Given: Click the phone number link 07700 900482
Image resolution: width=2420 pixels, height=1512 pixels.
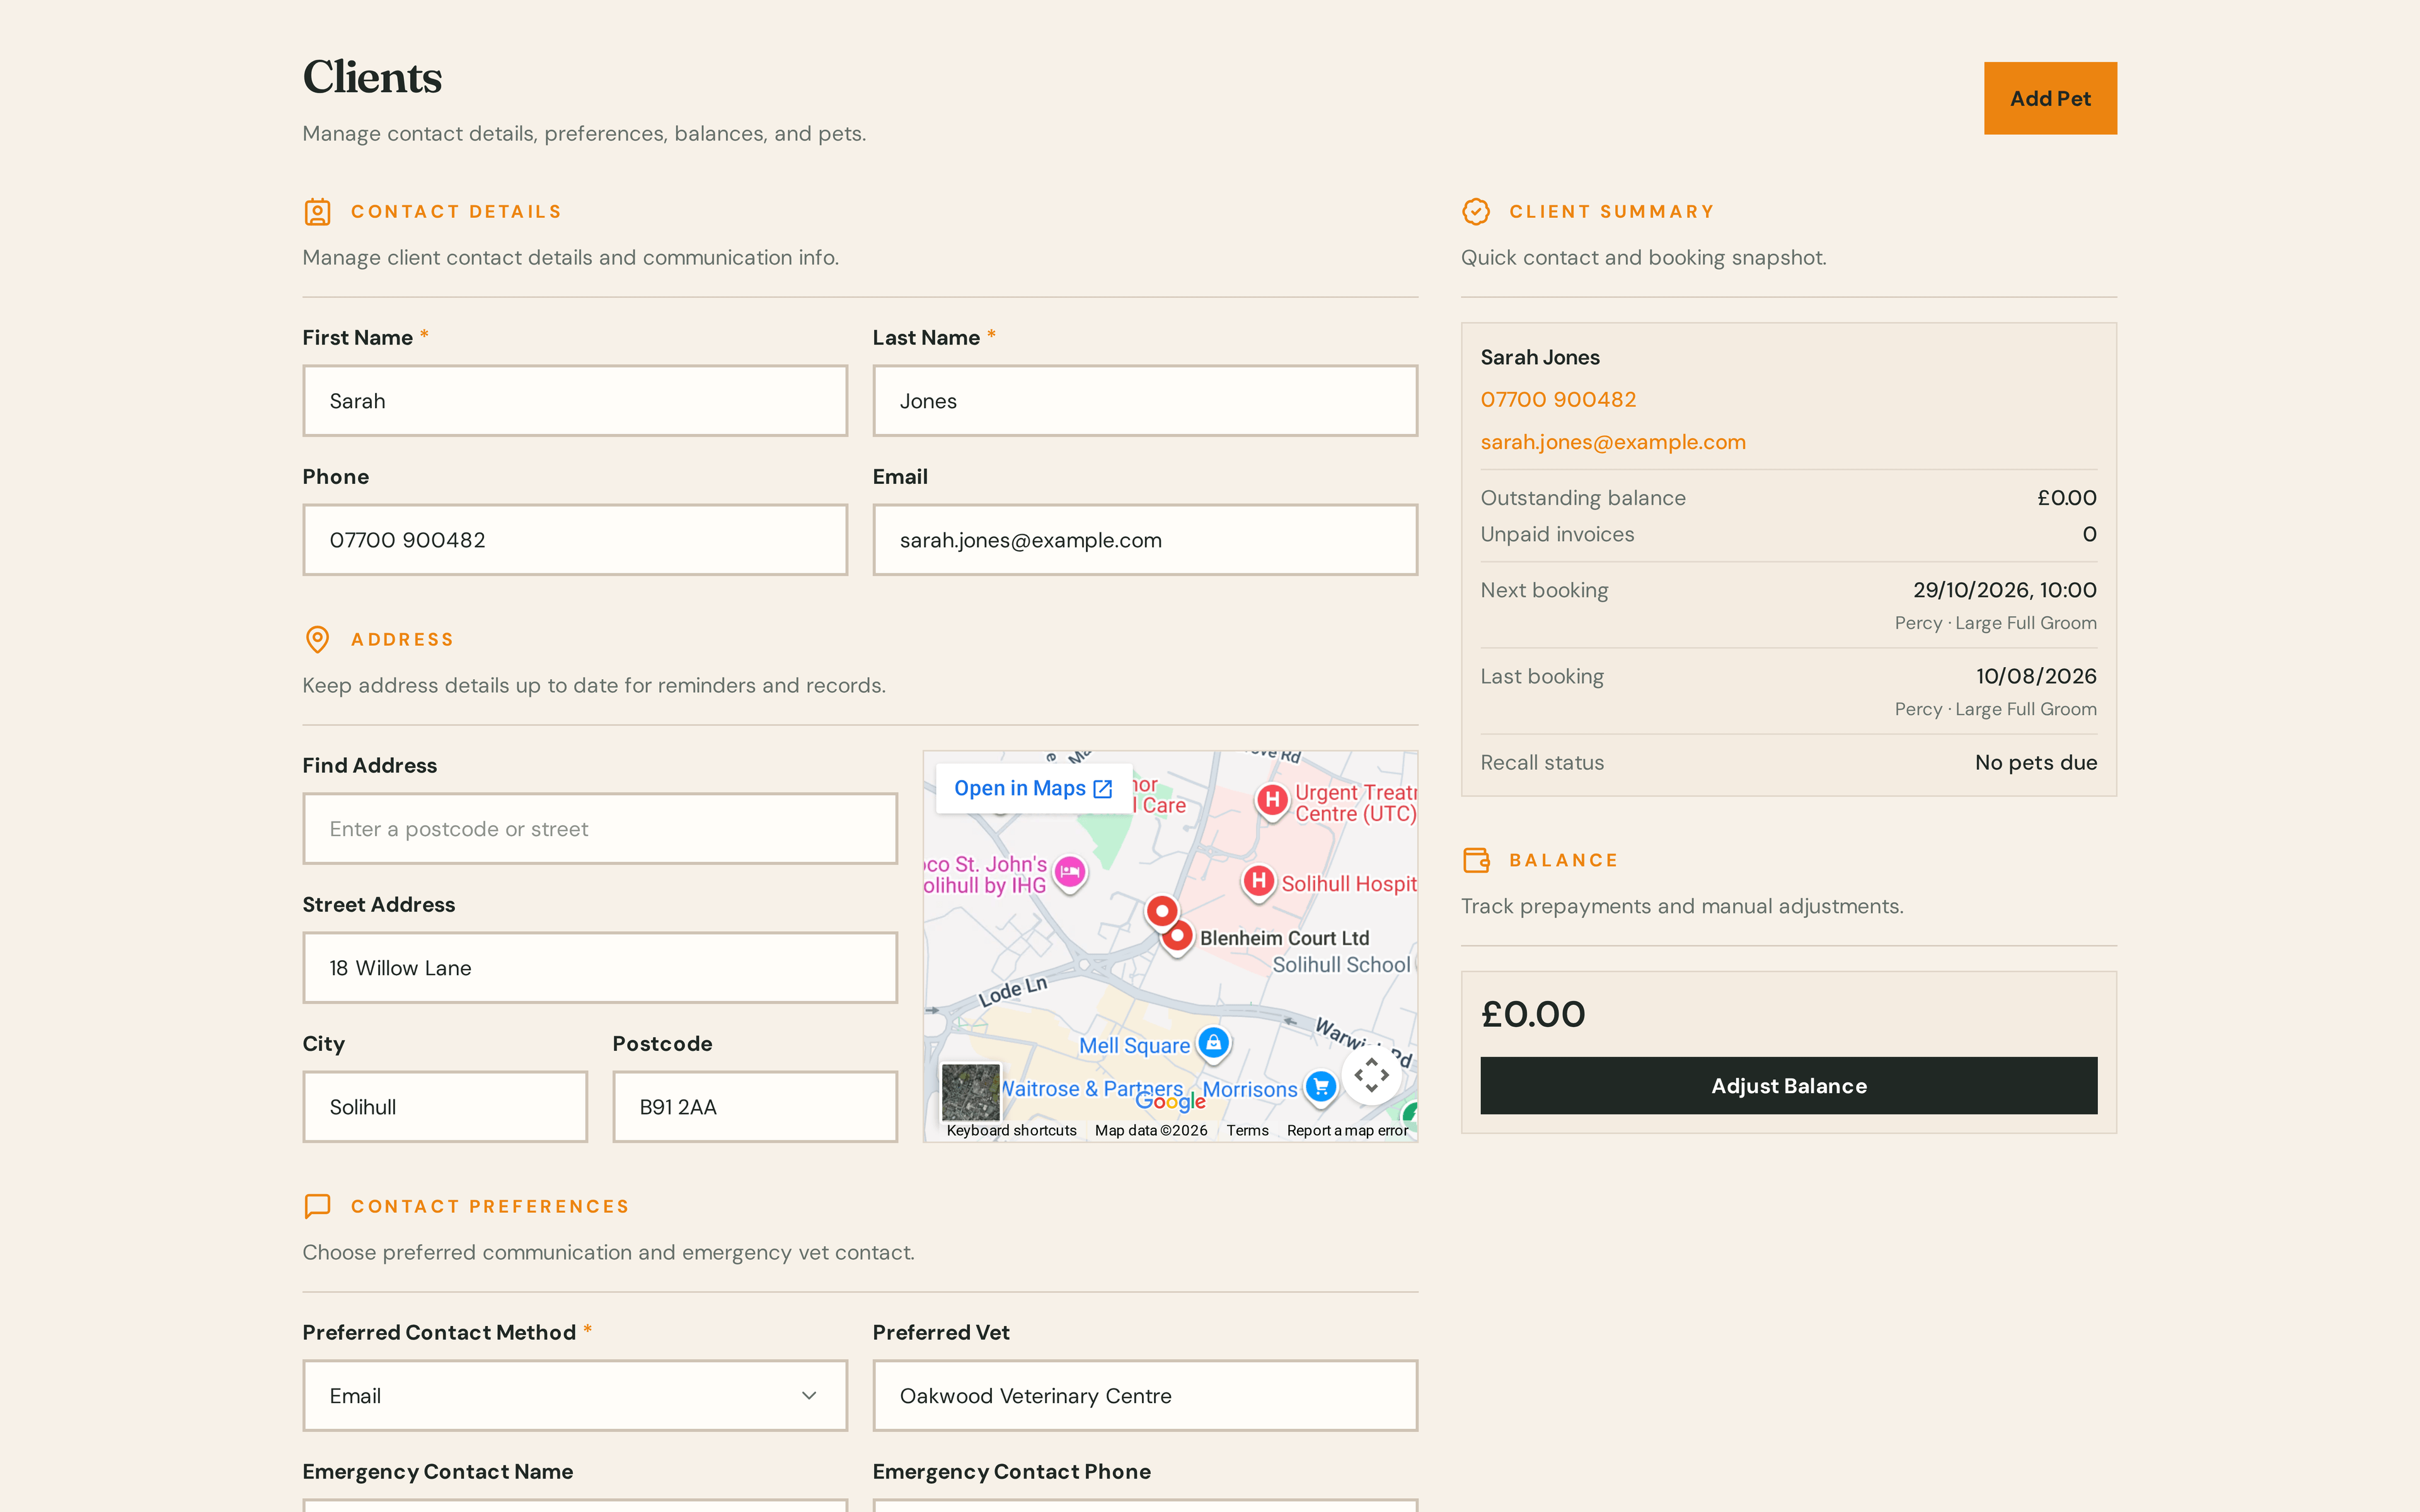Looking at the screenshot, I should (x=1558, y=400).
